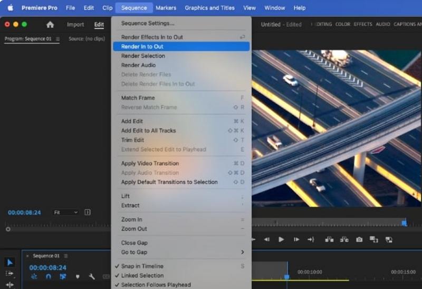
Task: Open the View menu
Action: click(x=249, y=8)
